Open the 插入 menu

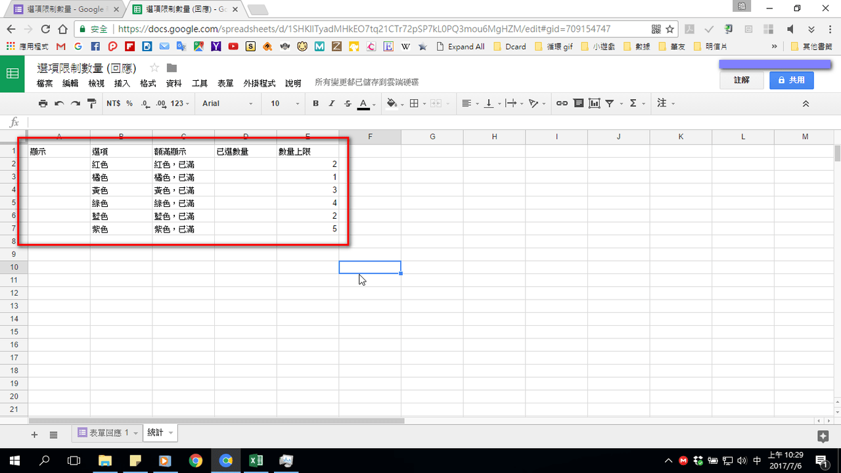point(122,83)
